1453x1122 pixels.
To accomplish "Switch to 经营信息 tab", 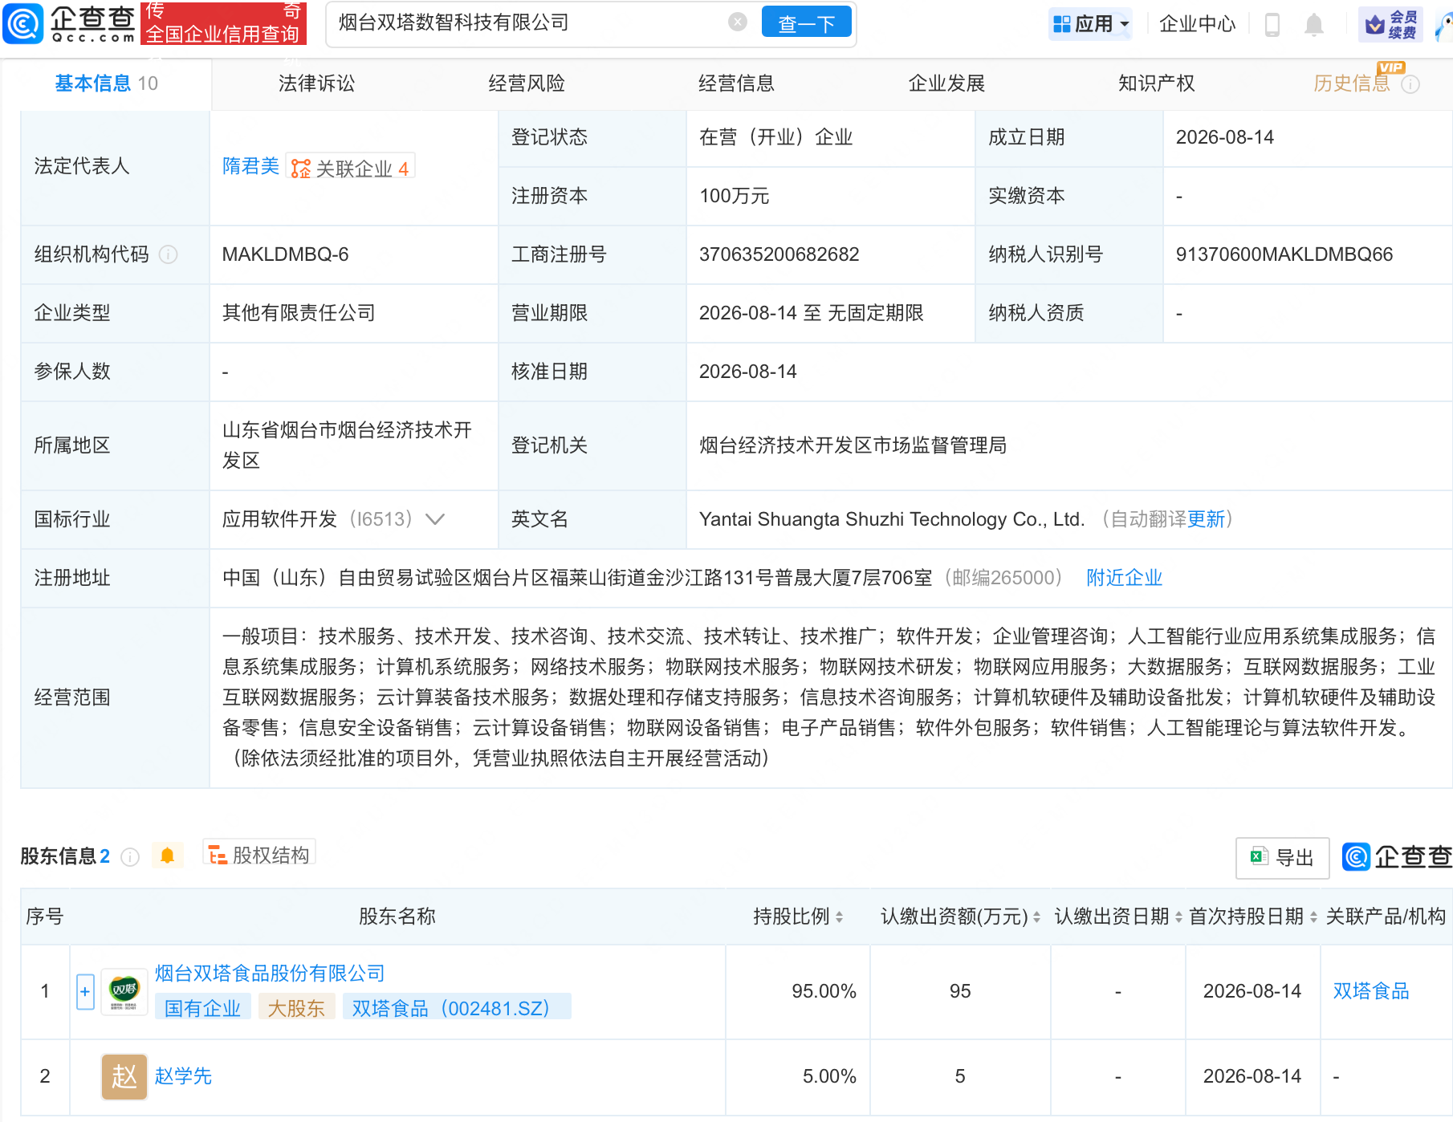I will [736, 83].
